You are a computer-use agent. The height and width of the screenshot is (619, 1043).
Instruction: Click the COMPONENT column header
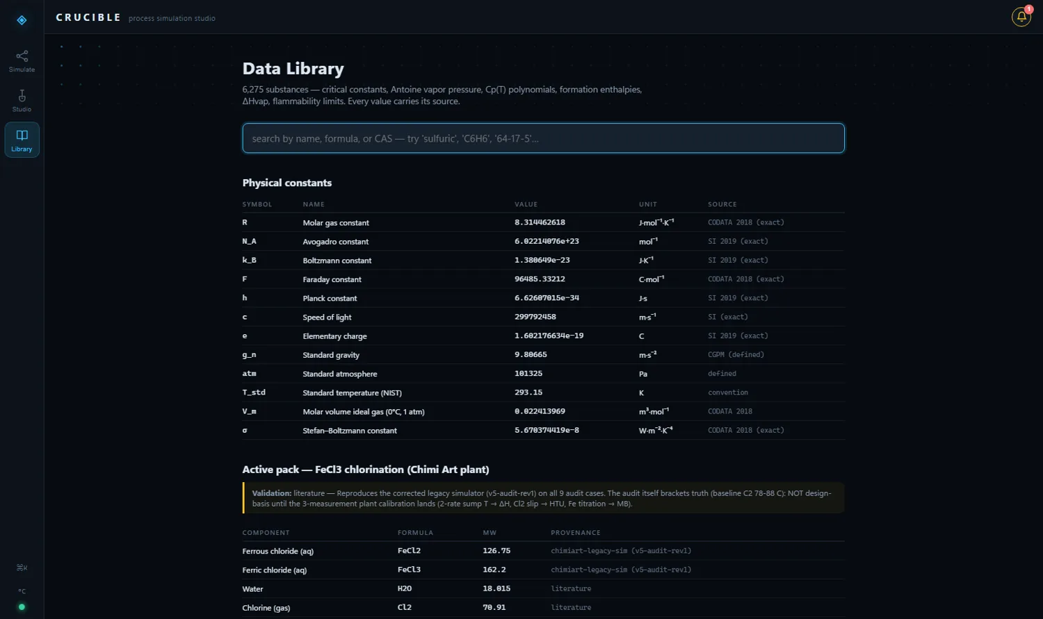[266, 533]
